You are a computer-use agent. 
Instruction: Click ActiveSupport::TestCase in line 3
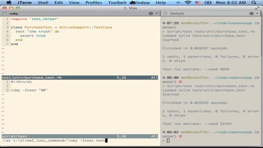coord(85,28)
